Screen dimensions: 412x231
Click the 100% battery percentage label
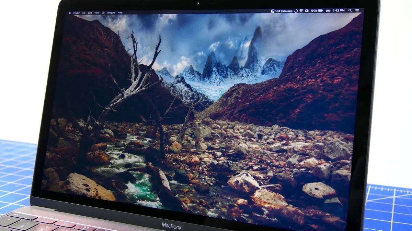pos(313,11)
